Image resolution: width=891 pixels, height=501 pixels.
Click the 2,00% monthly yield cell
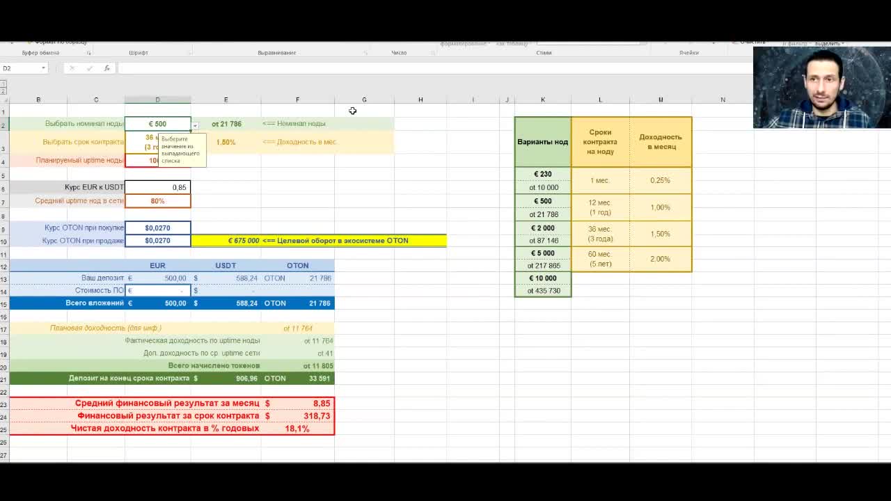tap(661, 259)
